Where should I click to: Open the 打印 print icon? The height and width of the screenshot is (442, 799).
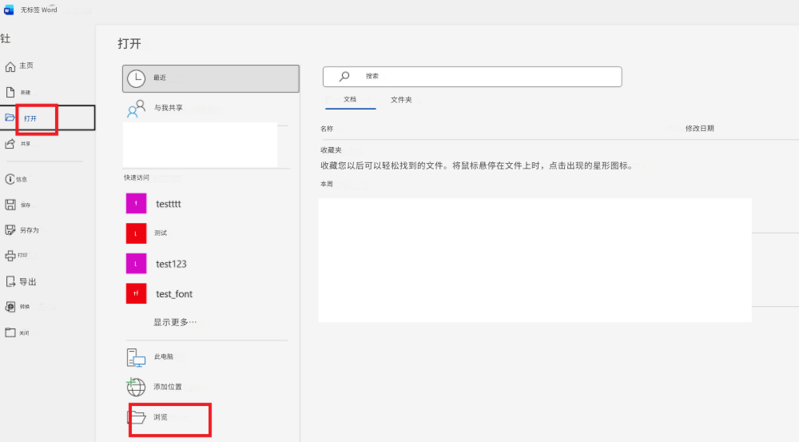click(10, 256)
